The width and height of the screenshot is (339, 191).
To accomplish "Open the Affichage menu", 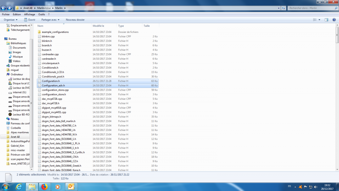I will point(29,14).
